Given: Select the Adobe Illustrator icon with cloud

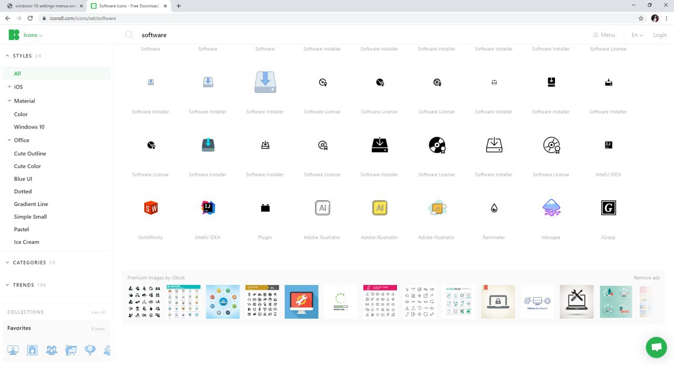Looking at the screenshot, I should click(437, 208).
